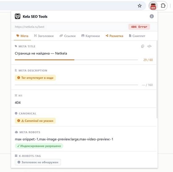The image size is (173, 172).
Task: Click the 404 Error status badge
Action: 139,27
